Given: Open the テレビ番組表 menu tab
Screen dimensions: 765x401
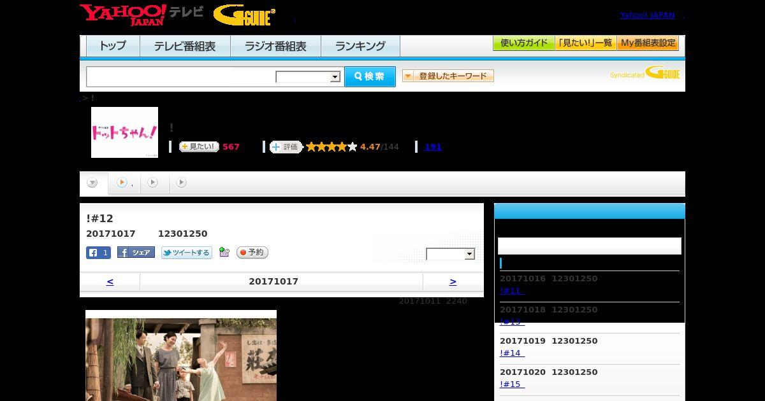Looking at the screenshot, I should coord(185,46).
